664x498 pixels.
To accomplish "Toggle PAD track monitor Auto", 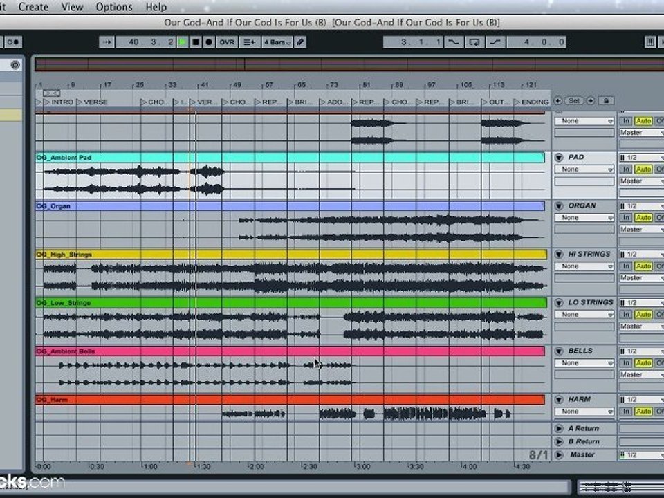I will [643, 169].
